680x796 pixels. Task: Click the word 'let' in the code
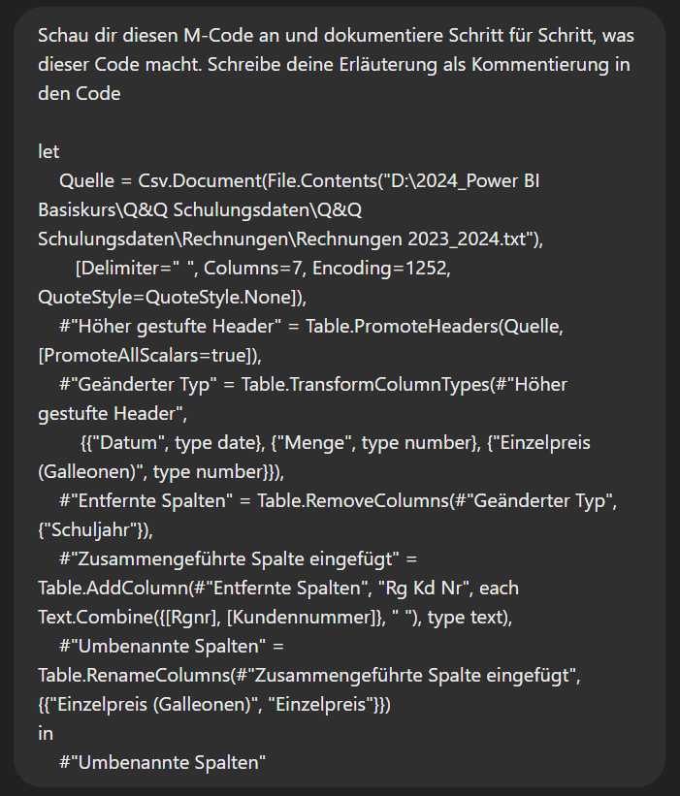49,152
